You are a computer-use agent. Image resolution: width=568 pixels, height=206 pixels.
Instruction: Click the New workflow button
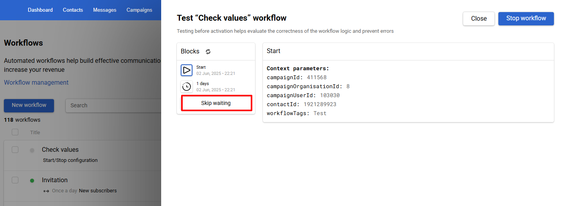(29, 105)
